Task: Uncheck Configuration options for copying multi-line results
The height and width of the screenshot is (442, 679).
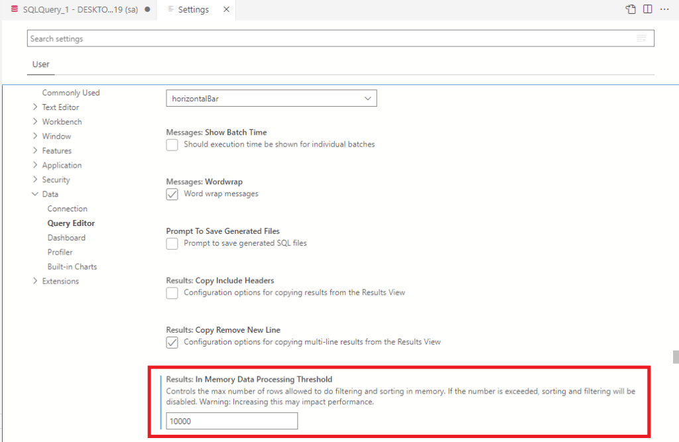Action: click(x=172, y=342)
